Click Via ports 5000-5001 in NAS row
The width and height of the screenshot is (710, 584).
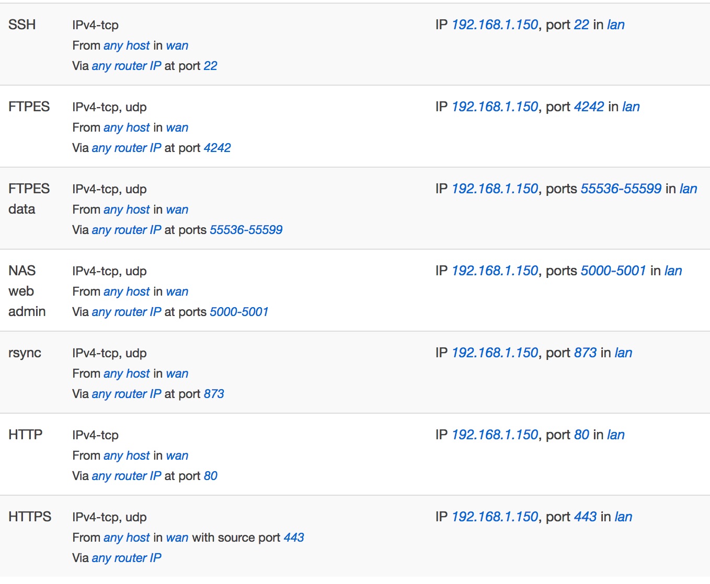click(x=239, y=312)
